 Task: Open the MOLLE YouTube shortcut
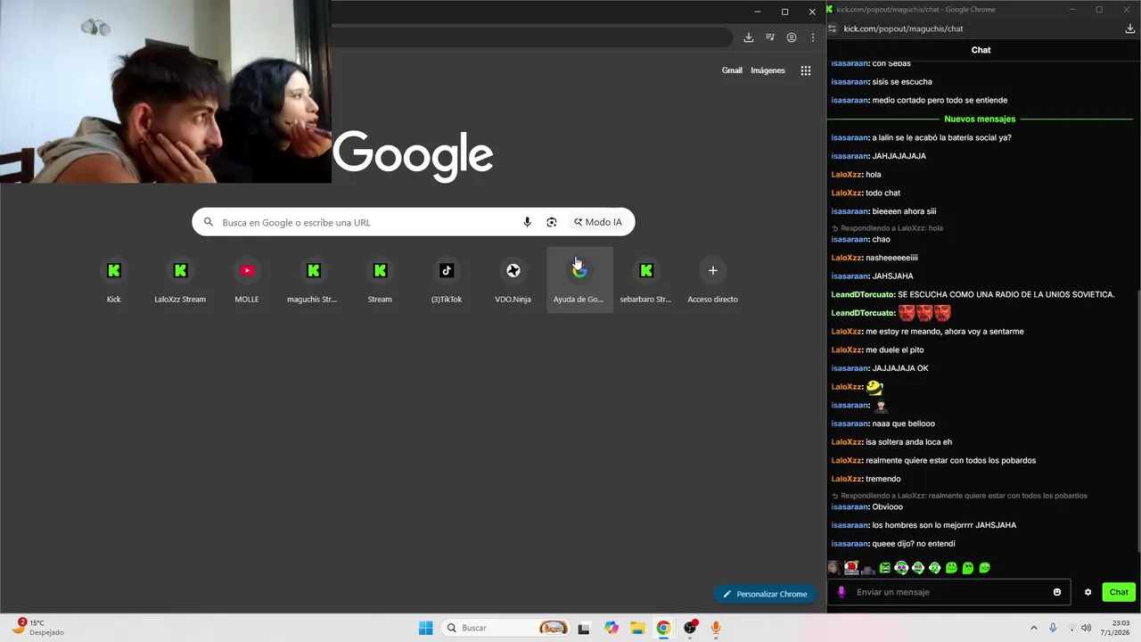pos(247,278)
